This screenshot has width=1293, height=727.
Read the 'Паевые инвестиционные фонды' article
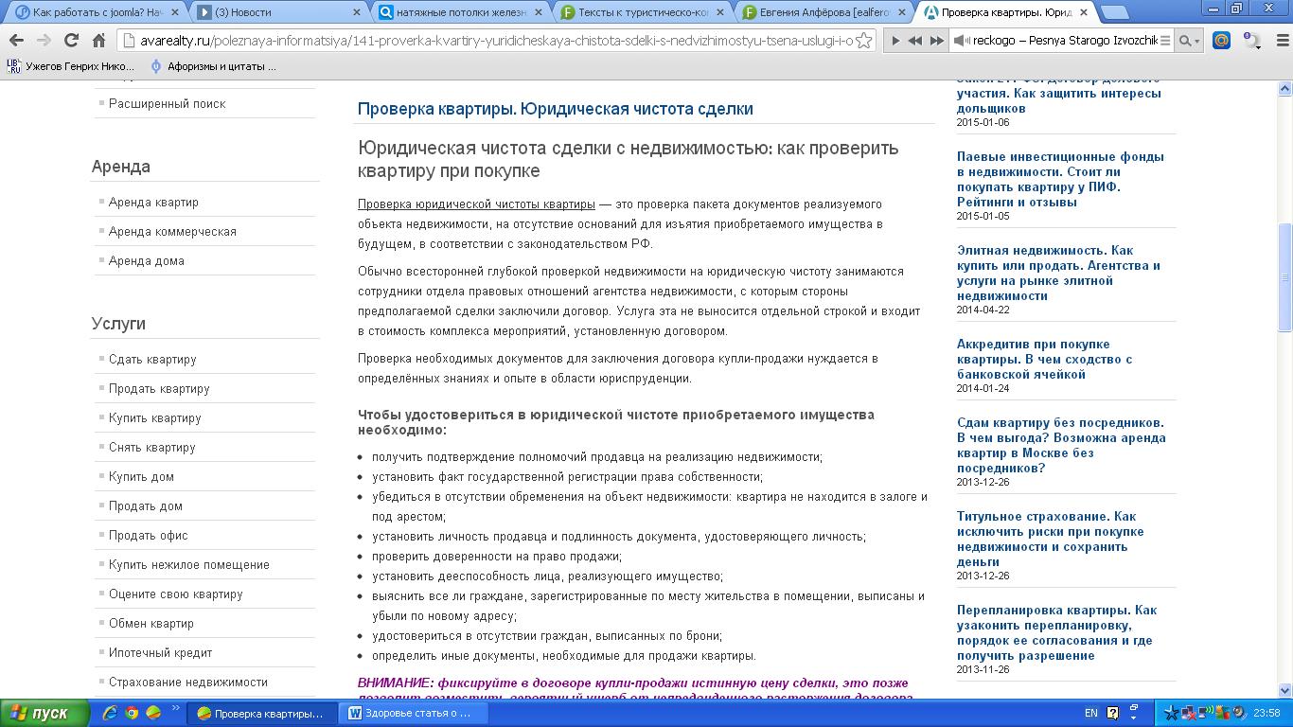point(1060,179)
